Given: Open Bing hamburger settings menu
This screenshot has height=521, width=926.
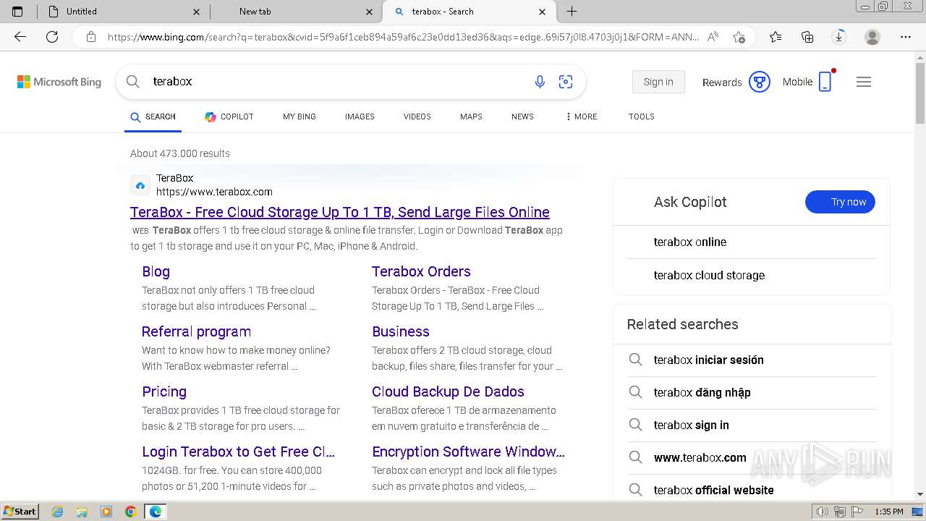Looking at the screenshot, I should [864, 82].
